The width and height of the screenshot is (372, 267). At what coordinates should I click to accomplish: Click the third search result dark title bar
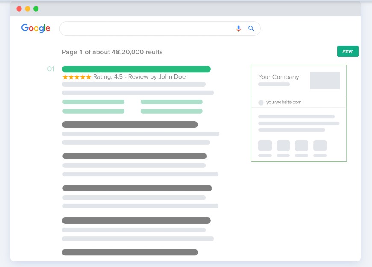[134, 156]
